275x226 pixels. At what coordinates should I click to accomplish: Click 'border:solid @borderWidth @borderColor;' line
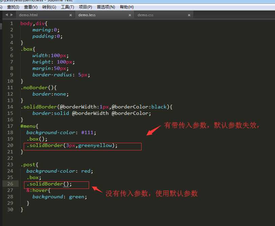[91, 114]
